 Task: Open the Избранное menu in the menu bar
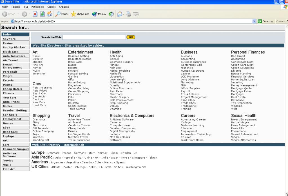coord(37,7)
